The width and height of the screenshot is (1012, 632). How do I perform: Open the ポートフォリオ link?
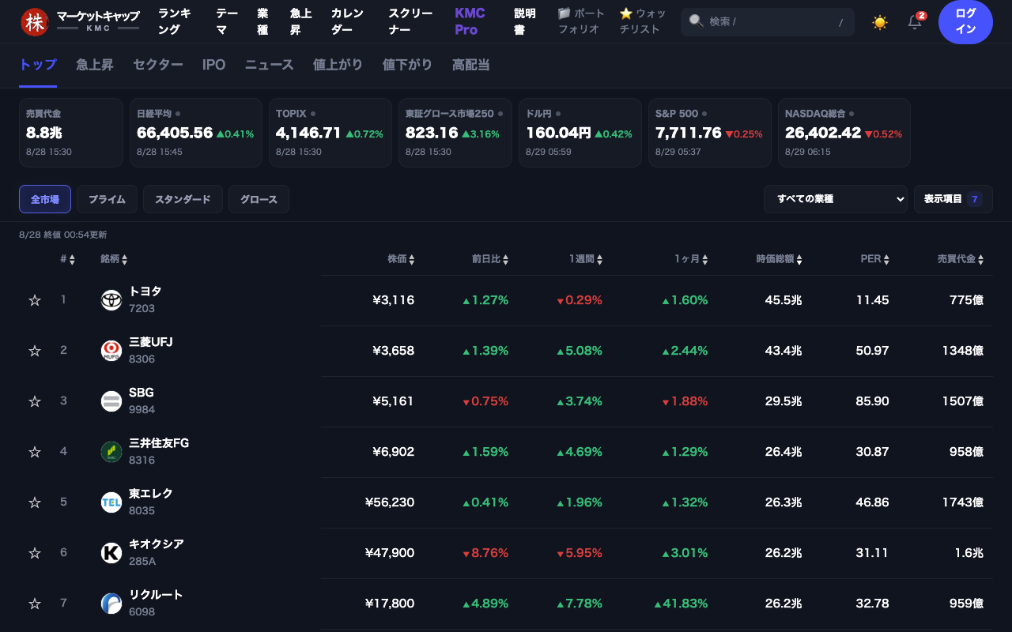[x=581, y=22]
